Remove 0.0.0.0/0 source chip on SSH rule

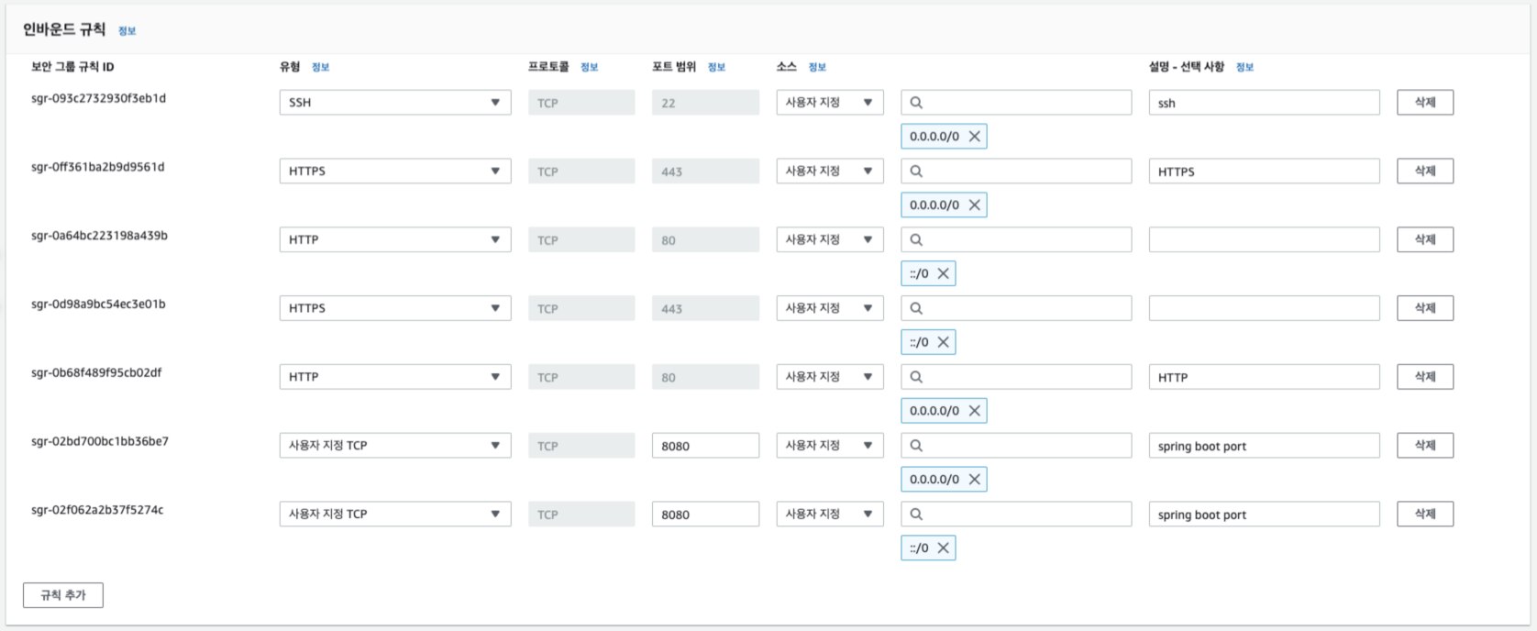click(x=974, y=137)
